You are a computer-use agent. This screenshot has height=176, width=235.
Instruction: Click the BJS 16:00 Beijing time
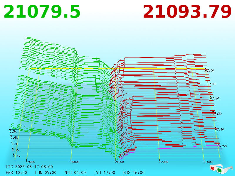[x=134, y=172]
